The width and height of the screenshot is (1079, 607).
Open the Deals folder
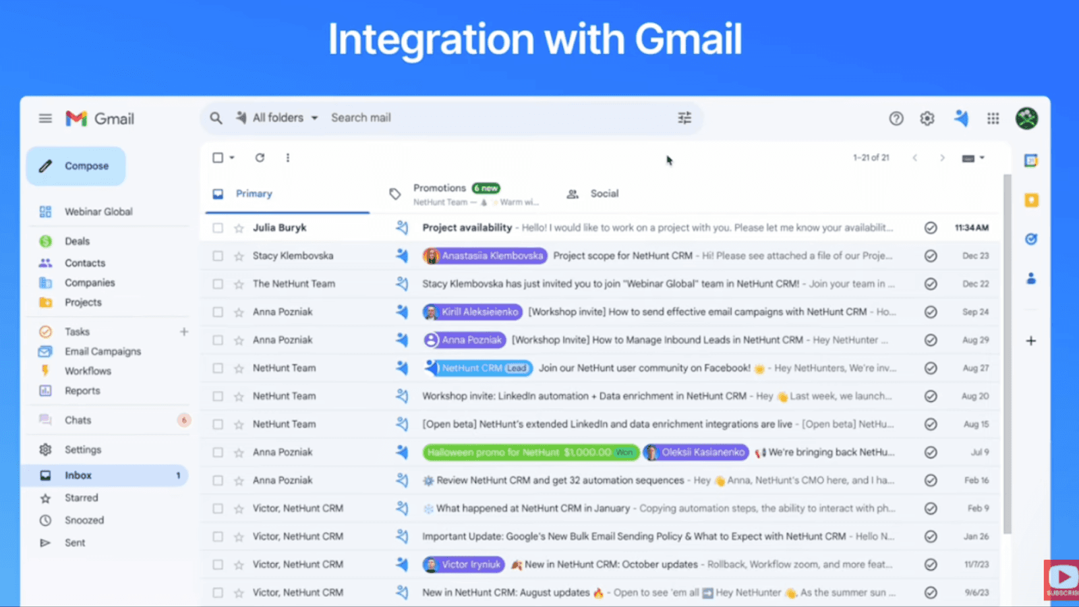click(x=77, y=241)
